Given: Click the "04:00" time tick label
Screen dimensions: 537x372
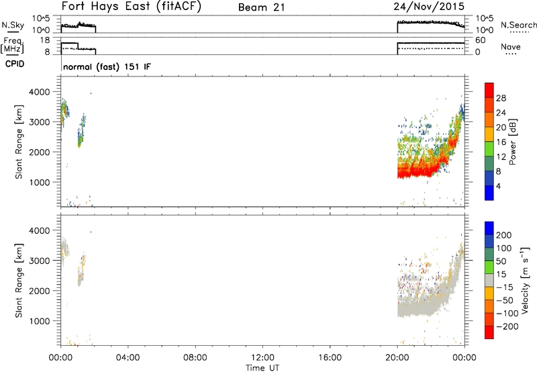Looking at the screenshot, I should click(128, 358).
